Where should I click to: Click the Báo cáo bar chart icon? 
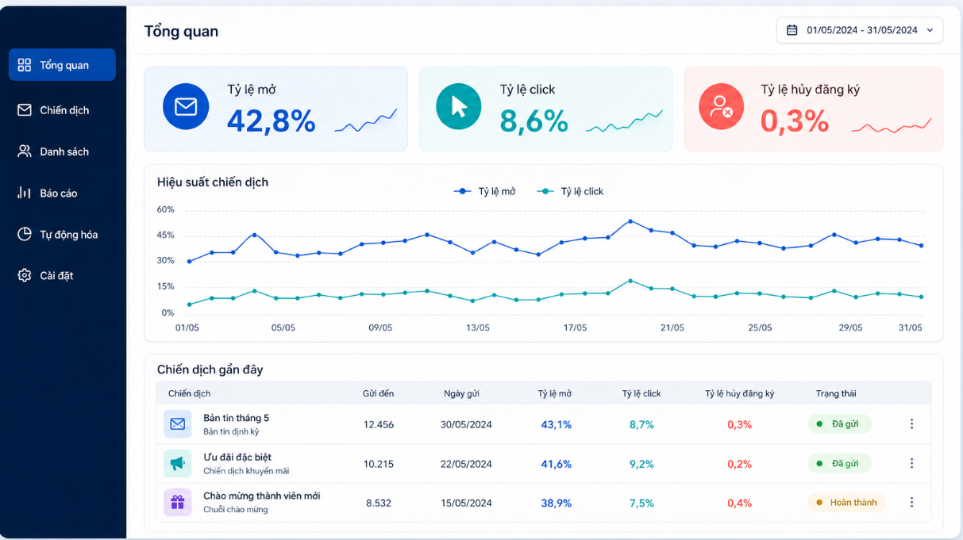(25, 193)
